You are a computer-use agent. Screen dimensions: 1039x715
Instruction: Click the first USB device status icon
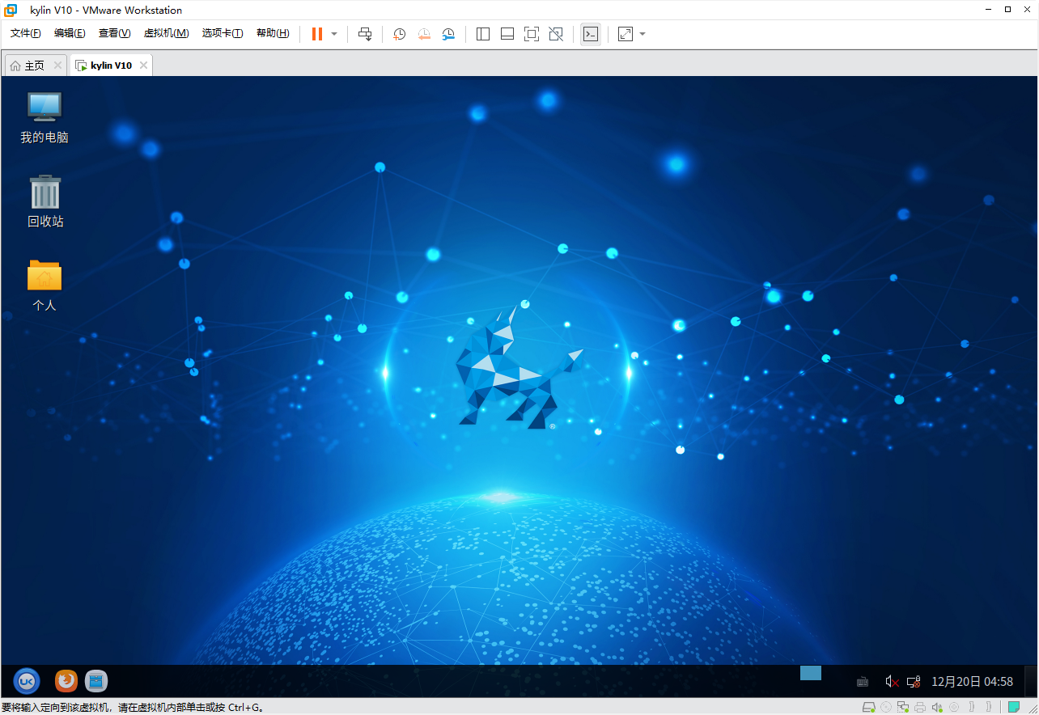pos(971,707)
